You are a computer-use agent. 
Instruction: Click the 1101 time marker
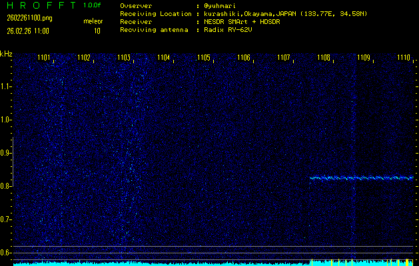click(44, 58)
